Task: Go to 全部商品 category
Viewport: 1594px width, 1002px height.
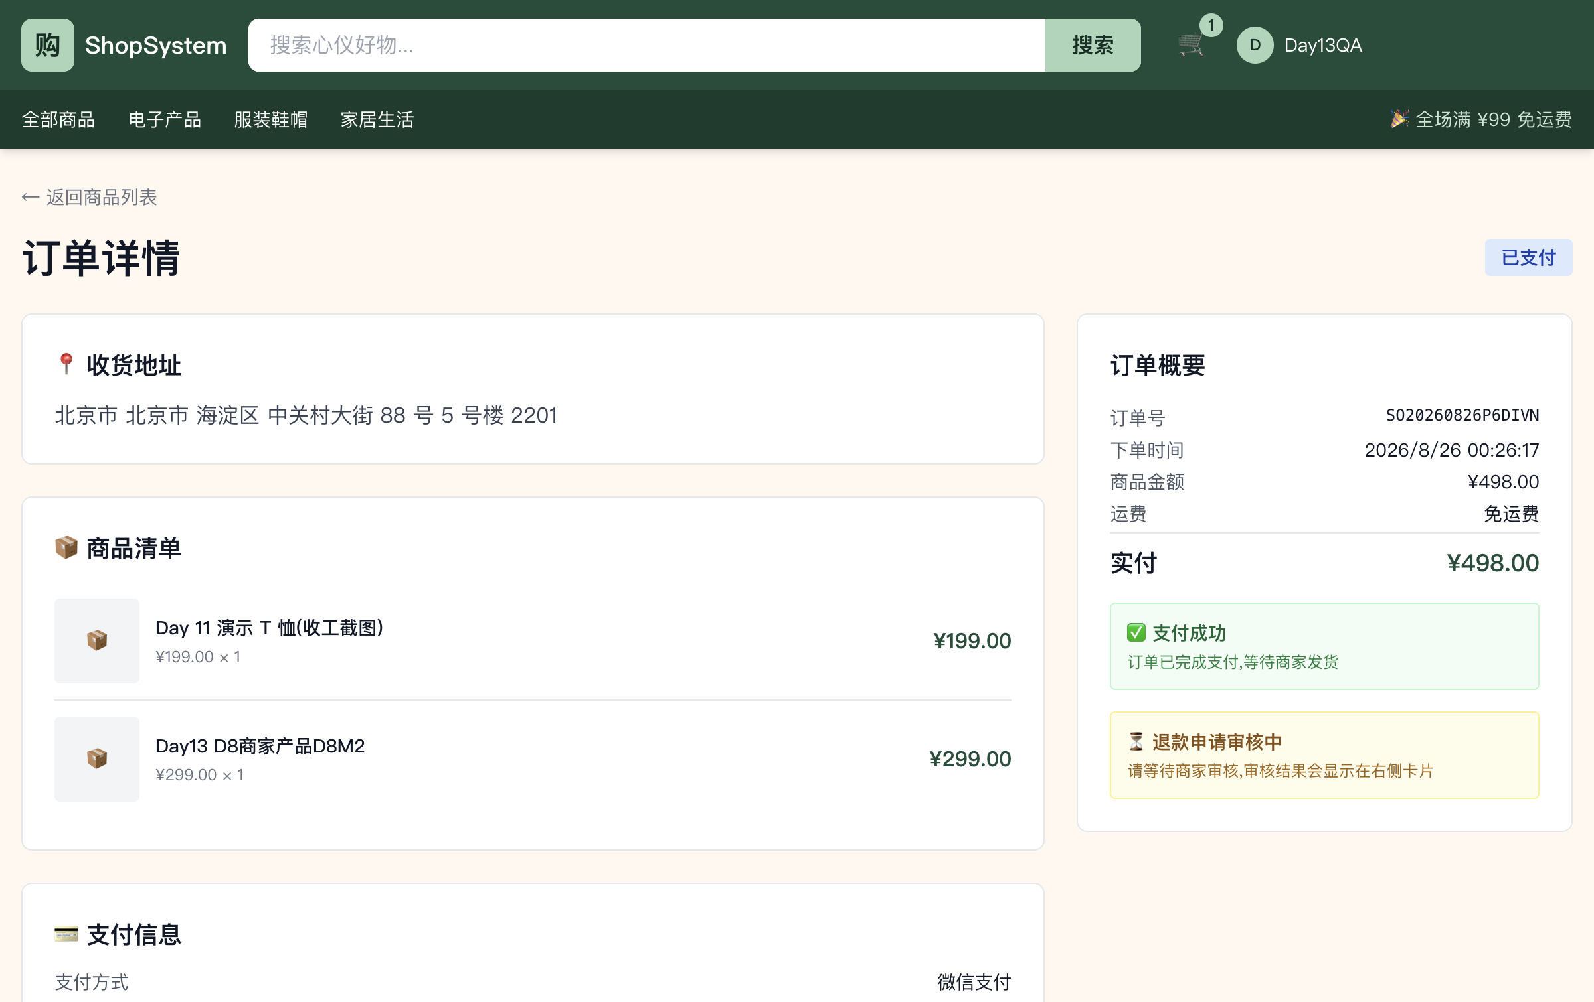Action: [x=58, y=119]
